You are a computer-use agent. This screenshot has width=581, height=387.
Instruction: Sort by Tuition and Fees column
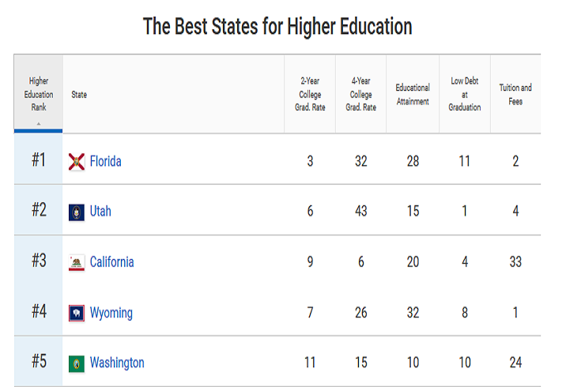coord(515,94)
